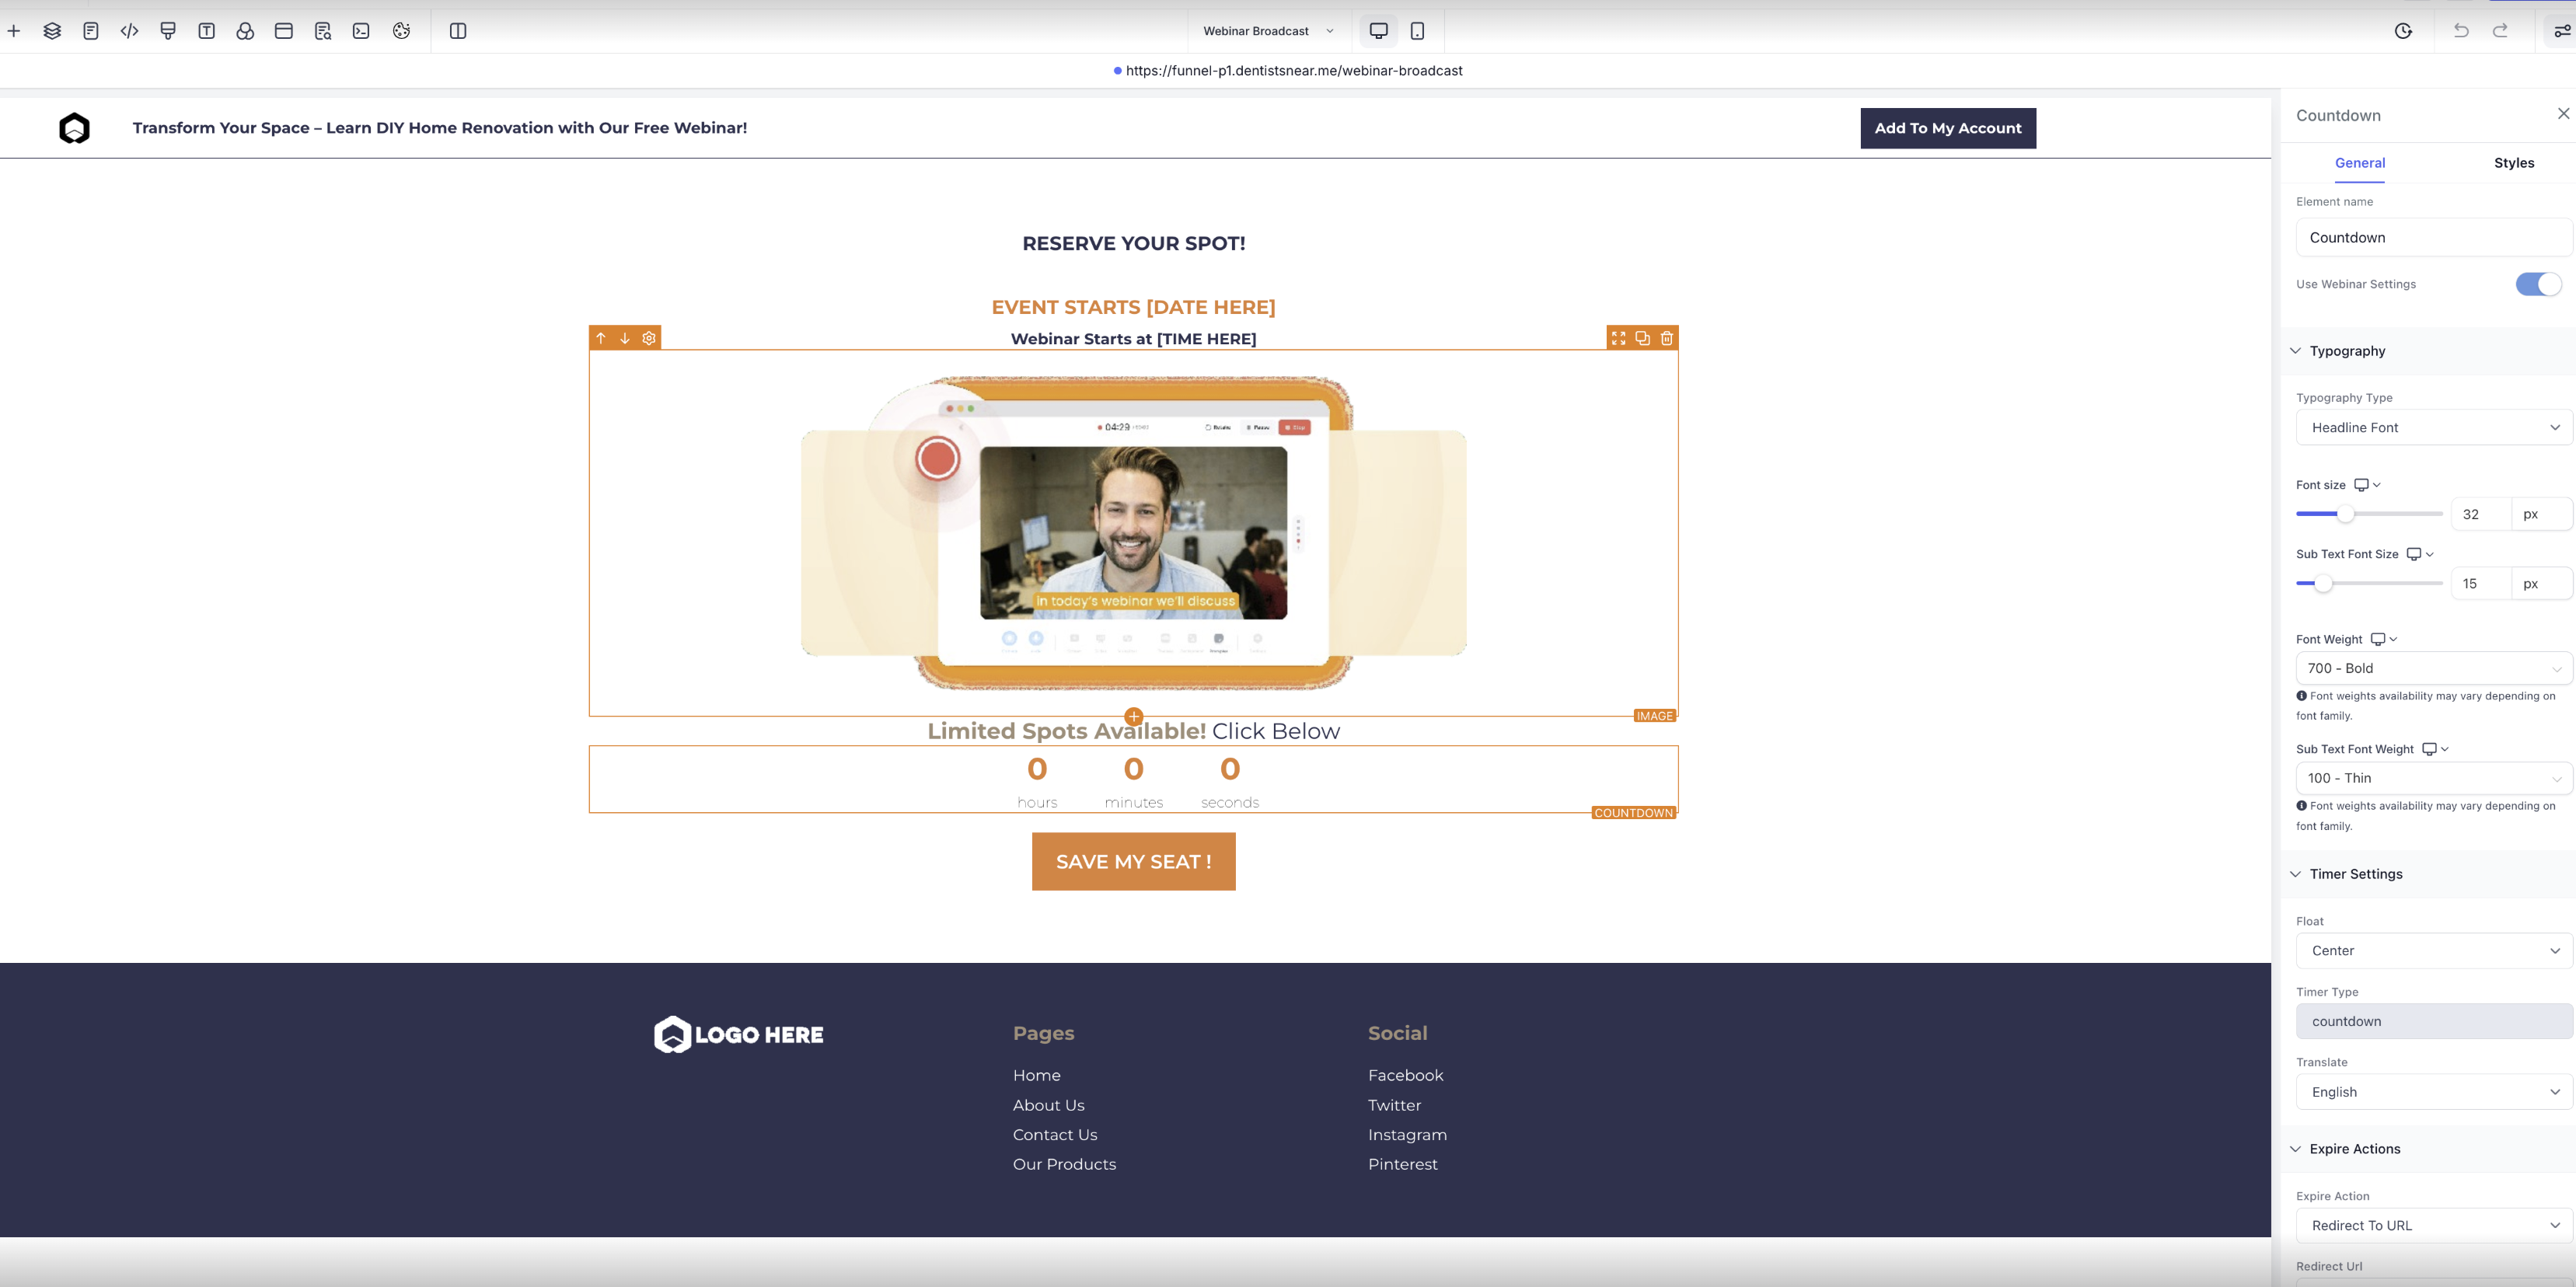Open image element gear settings icon

click(649, 338)
